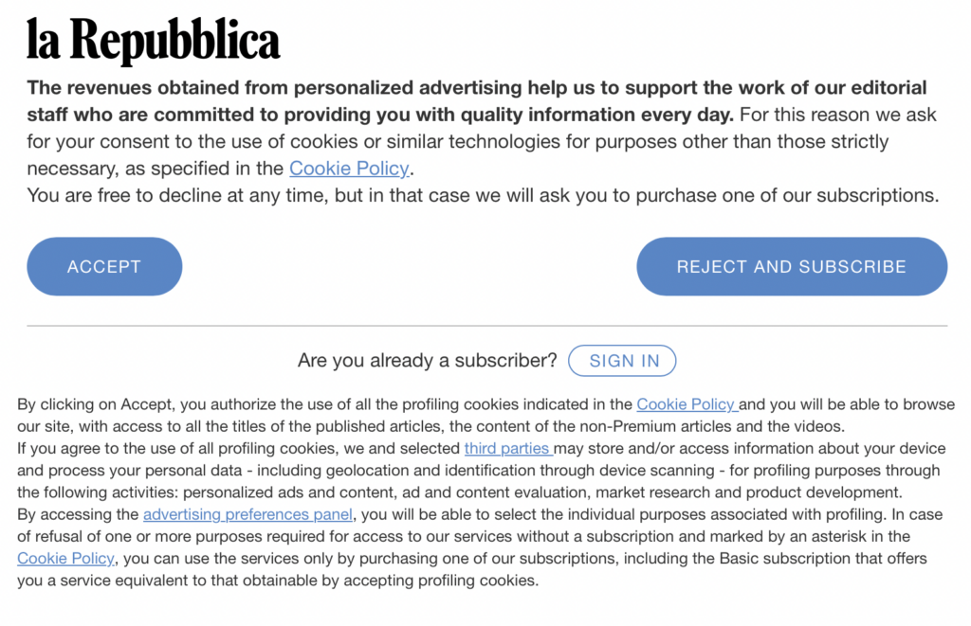Click the la Repubblica logo
The image size is (971, 626).
(153, 41)
